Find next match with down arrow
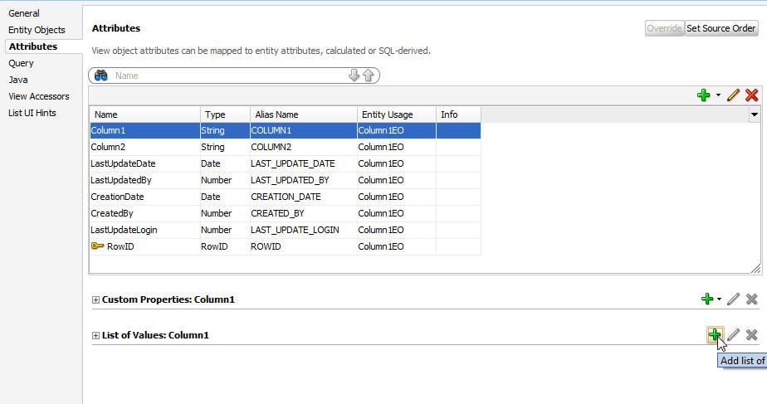 (354, 75)
